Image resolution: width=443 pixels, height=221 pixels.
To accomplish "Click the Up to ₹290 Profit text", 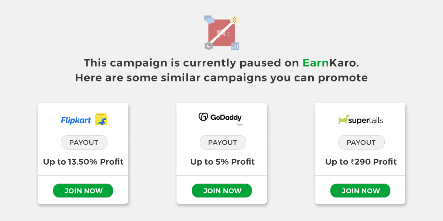I will (x=361, y=161).
